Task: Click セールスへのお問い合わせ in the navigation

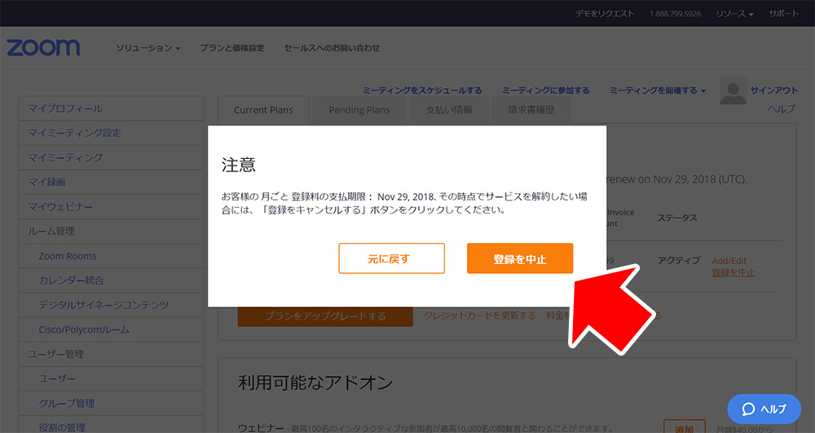Action: pos(332,48)
